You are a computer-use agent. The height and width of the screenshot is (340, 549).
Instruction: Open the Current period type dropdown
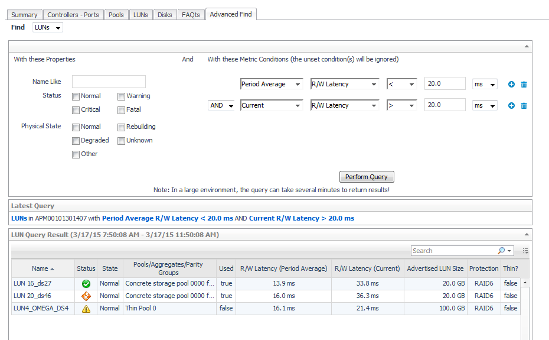click(272, 105)
